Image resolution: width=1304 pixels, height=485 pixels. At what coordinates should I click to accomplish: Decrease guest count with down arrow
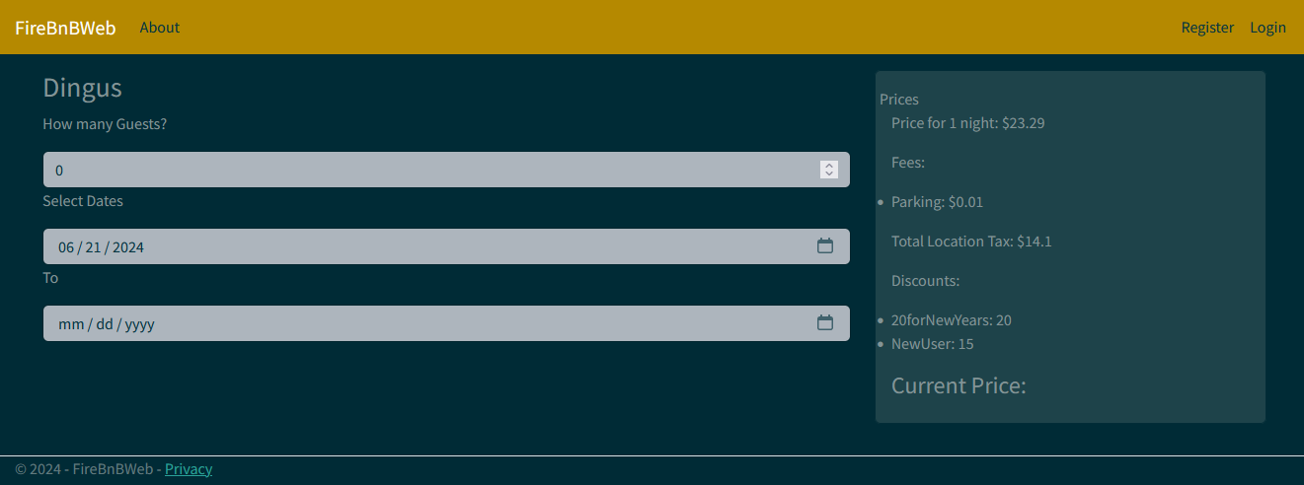click(x=829, y=174)
